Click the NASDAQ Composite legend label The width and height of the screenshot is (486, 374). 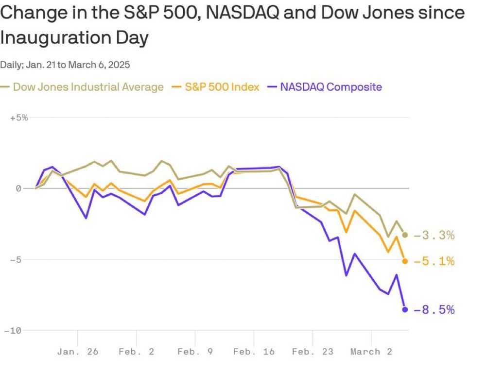pyautogui.click(x=331, y=87)
